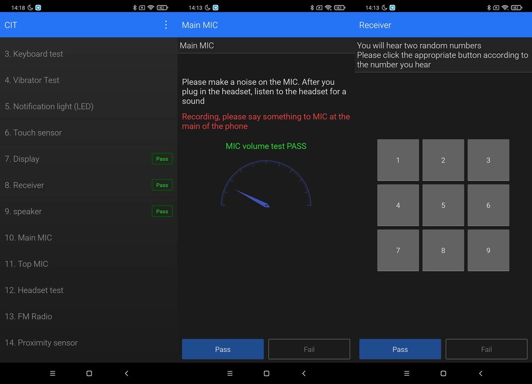Tap the home icon in the middle navigation bar

[266, 373]
